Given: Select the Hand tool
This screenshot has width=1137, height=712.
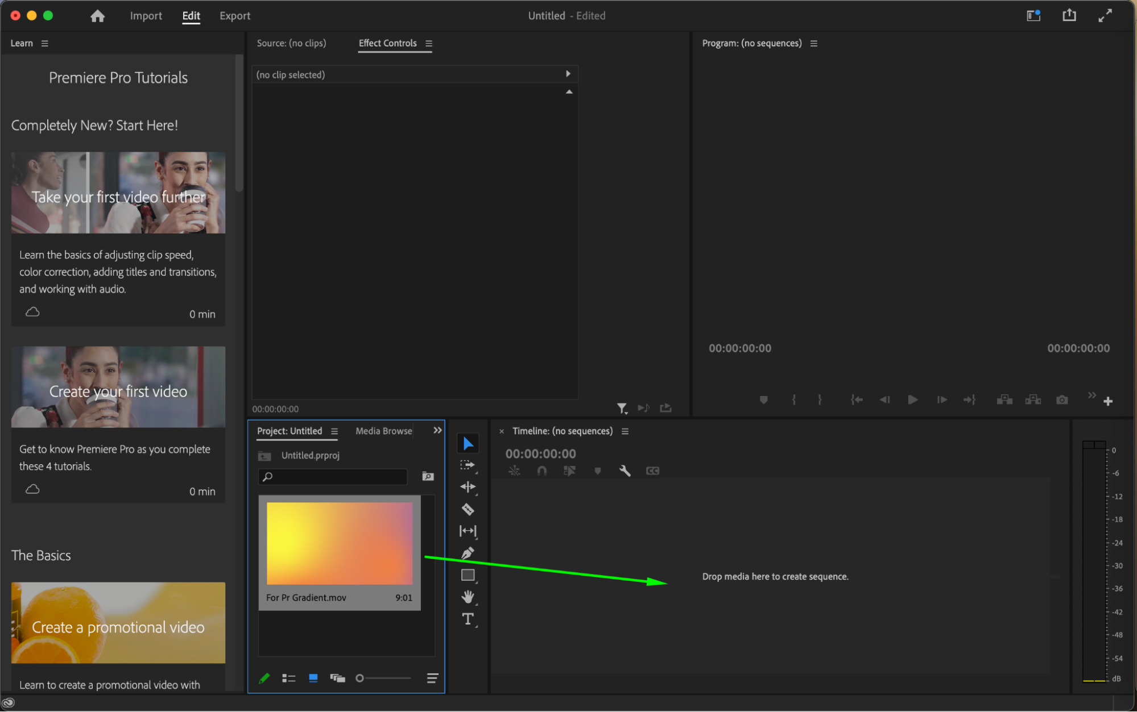Looking at the screenshot, I should click(468, 597).
